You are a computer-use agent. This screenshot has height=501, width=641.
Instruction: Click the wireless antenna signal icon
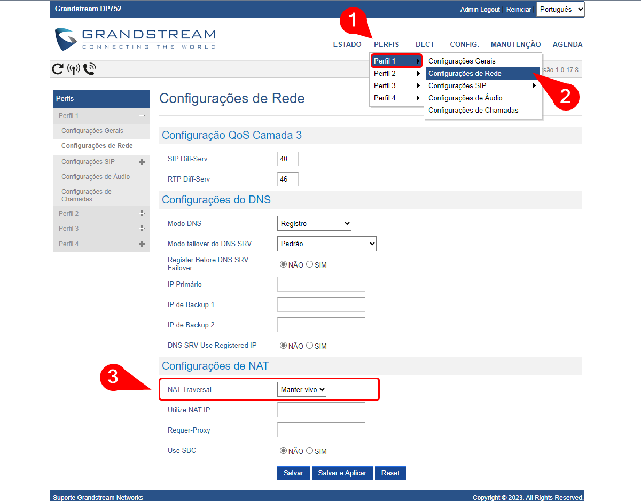pos(74,69)
